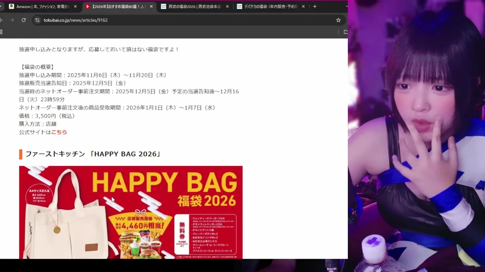Click the opening sentence 抽選申し込みとなりますが
485x272 pixels.
coord(99,49)
